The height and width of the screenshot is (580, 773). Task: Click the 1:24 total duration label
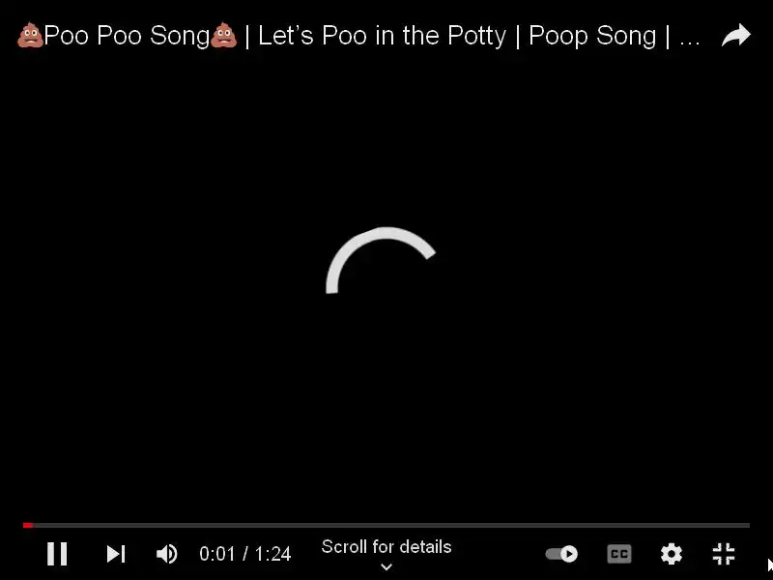point(272,554)
